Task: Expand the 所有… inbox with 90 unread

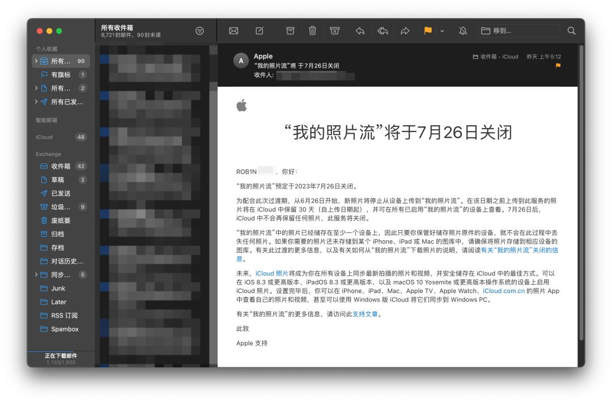Action: [36, 61]
